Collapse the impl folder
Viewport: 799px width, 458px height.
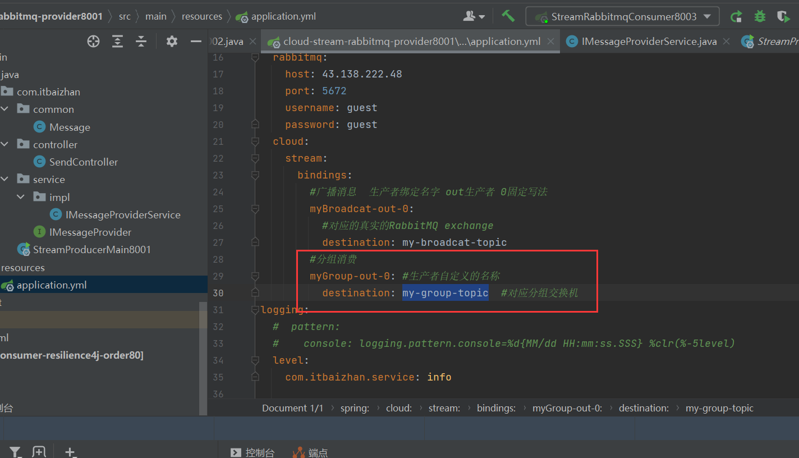click(x=21, y=197)
